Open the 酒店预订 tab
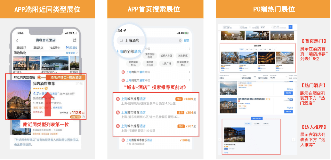 21,47
